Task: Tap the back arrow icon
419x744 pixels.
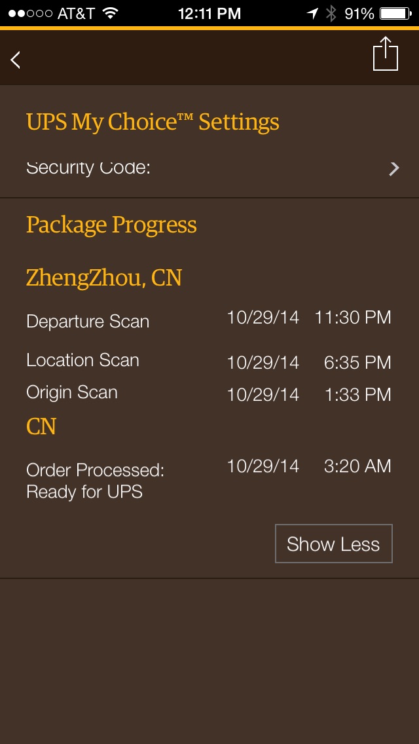Action: pyautogui.click(x=16, y=60)
